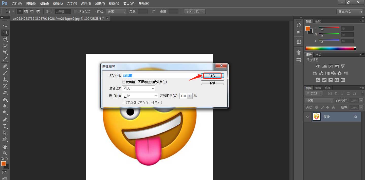Open the 滤镜 menu
This screenshot has height=180, width=365.
[100, 3]
